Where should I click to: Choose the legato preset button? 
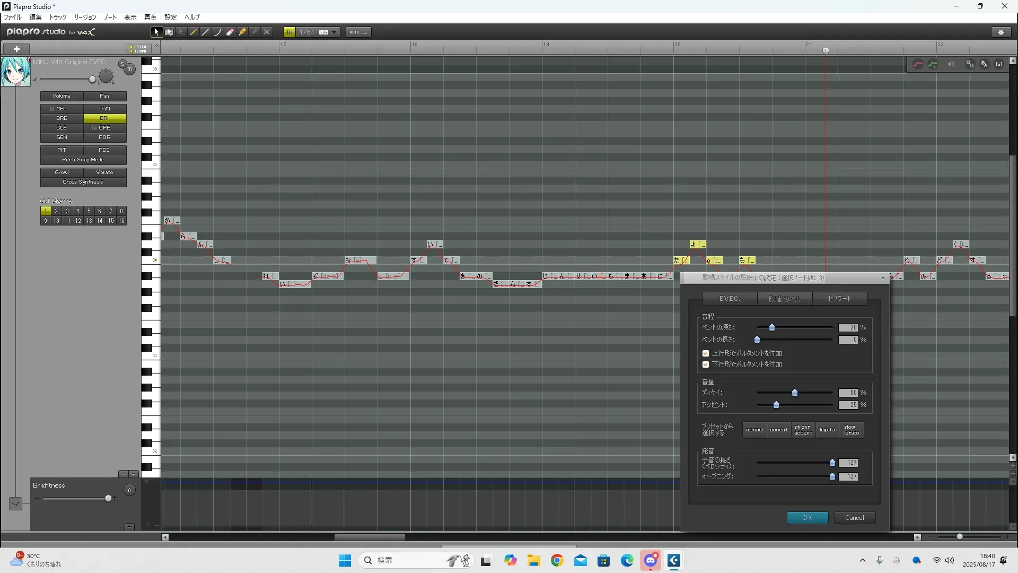[827, 430]
